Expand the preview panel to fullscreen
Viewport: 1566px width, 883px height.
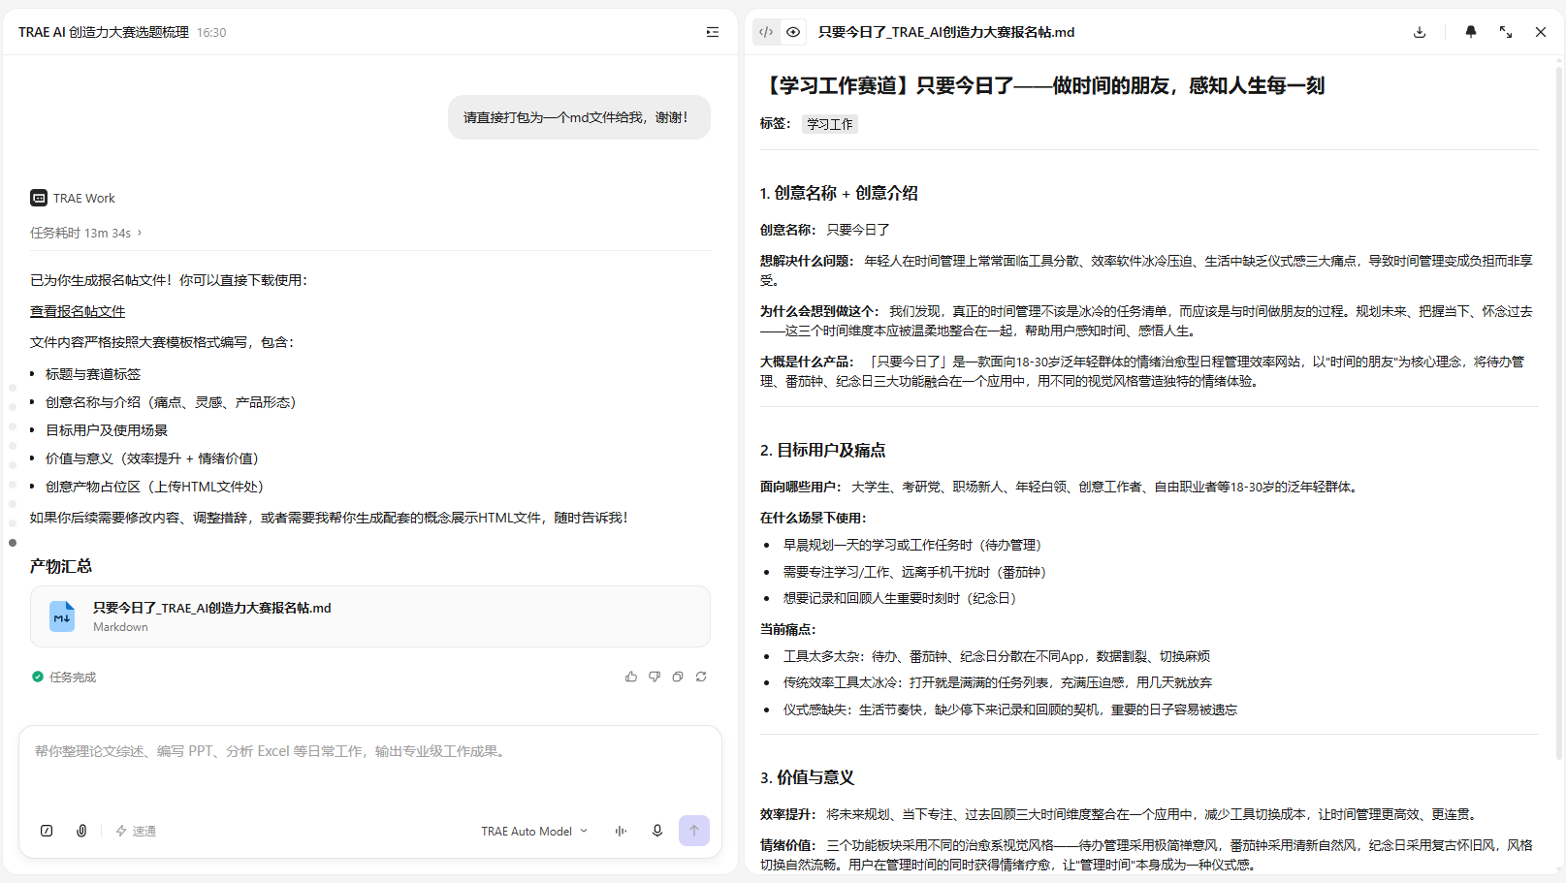(x=1506, y=32)
